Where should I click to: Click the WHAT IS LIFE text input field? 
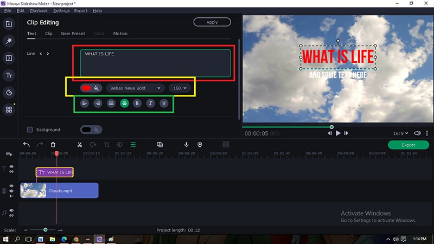(155, 63)
